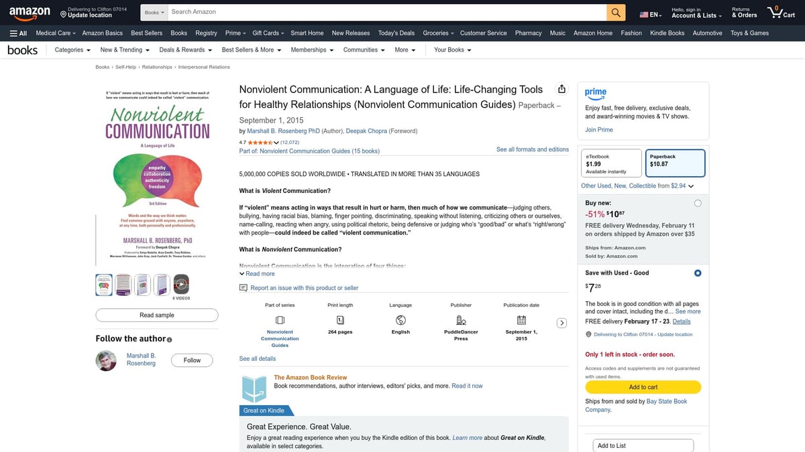This screenshot has height=452, width=805.
Task: Click the Amazon logo
Action: click(x=30, y=12)
